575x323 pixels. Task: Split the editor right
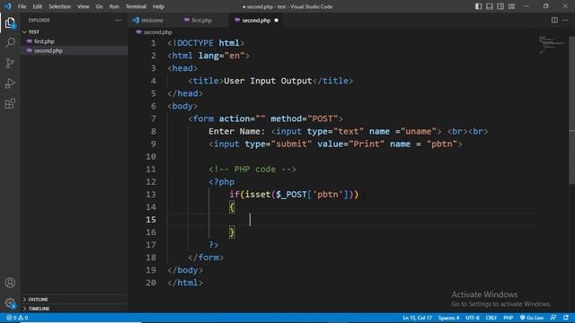tap(554, 20)
